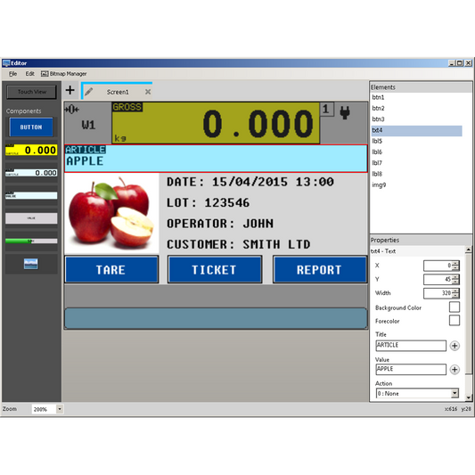
Task: Click the power plug icon on canvas
Action: pyautogui.click(x=345, y=112)
